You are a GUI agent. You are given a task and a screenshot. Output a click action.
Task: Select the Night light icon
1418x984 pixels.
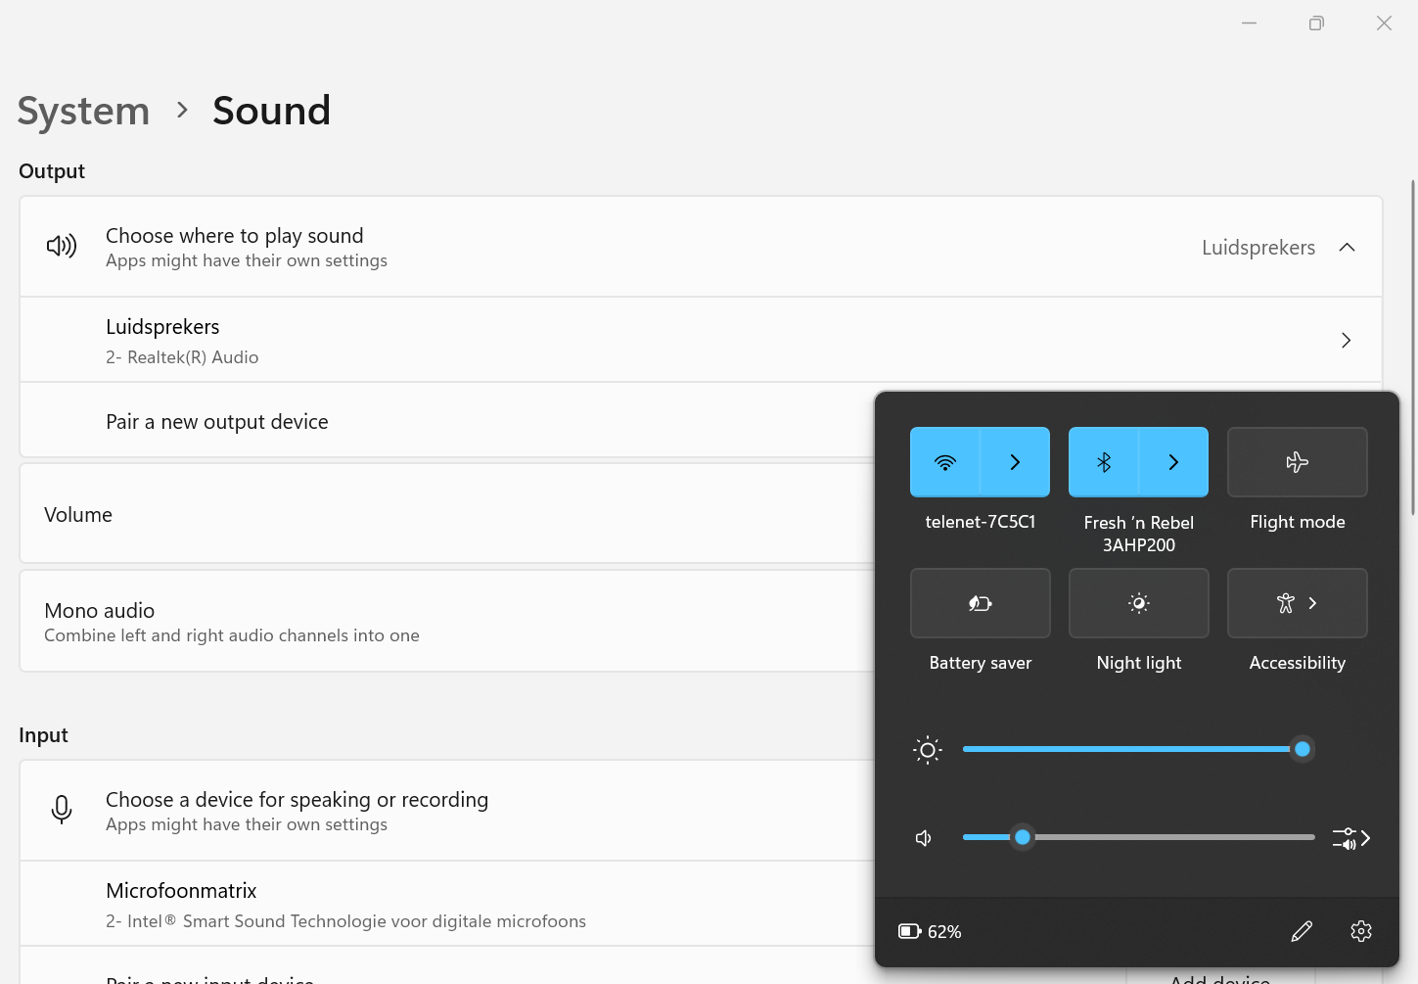point(1138,603)
